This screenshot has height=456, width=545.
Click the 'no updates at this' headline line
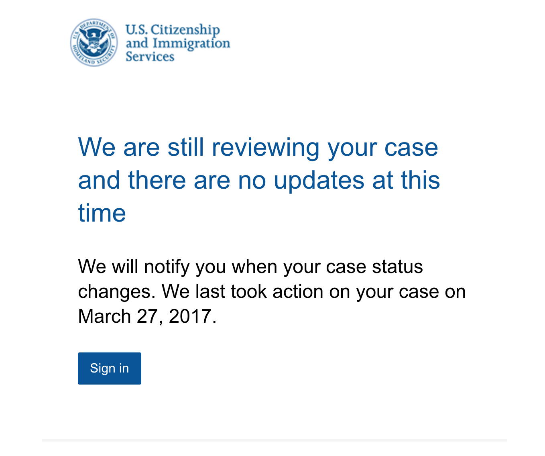point(259,180)
